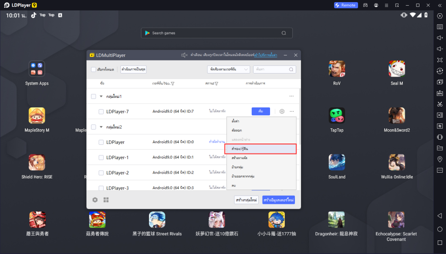Open the gamepad icon in the title bar
Image resolution: width=446 pixels, height=254 pixels.
coord(365,5)
